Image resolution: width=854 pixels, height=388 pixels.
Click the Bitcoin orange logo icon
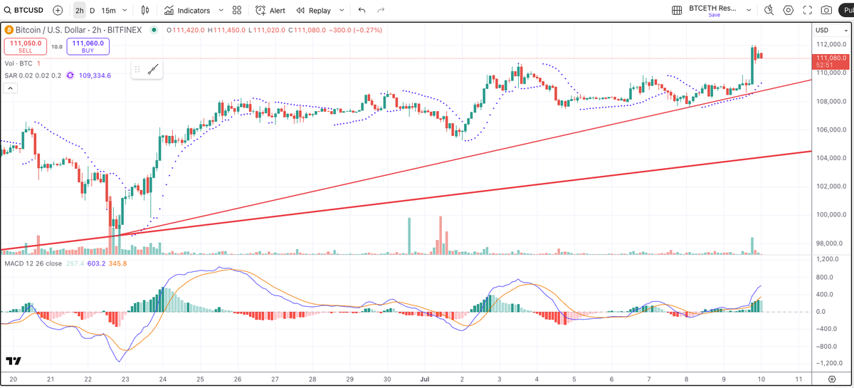click(x=9, y=31)
